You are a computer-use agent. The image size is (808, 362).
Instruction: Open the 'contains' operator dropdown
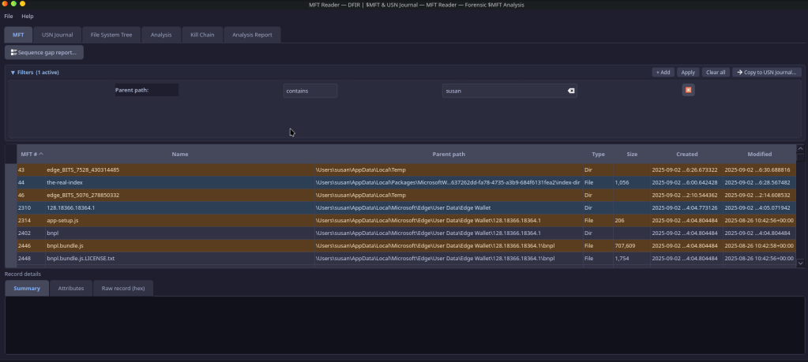tap(310, 91)
